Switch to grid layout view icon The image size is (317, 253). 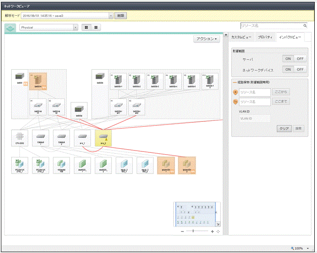click(x=86, y=27)
